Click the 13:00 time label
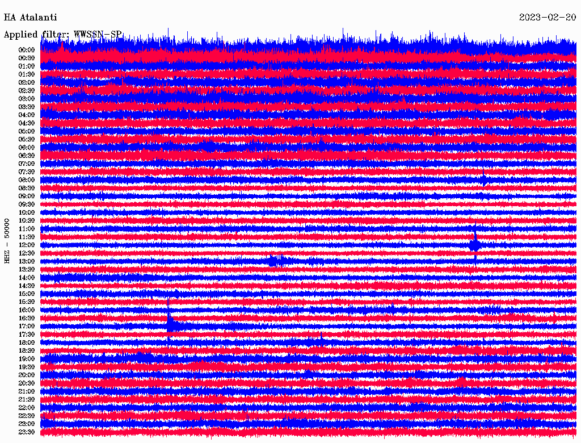This screenshot has width=581, height=443. (x=27, y=261)
